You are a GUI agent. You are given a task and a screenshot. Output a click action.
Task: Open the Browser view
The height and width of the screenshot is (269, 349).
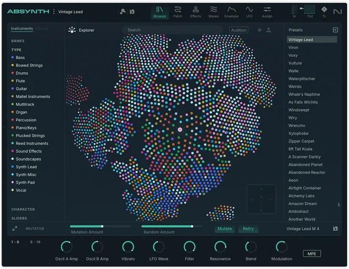[160, 12]
